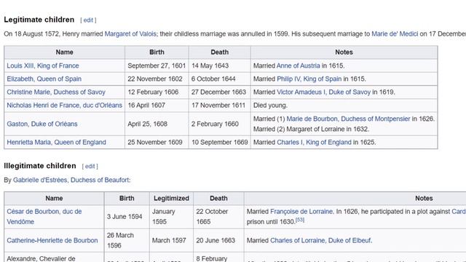The width and height of the screenshot is (466, 262).
Task: Click Death header in legitimate children table
Action: click(x=220, y=52)
